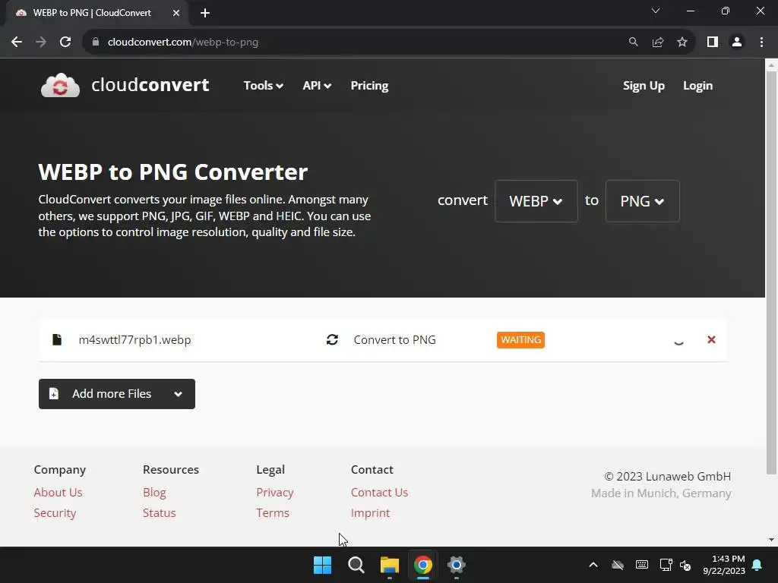The height and width of the screenshot is (583, 778).
Task: Open Settings gear in taskbar
Action: (x=456, y=565)
